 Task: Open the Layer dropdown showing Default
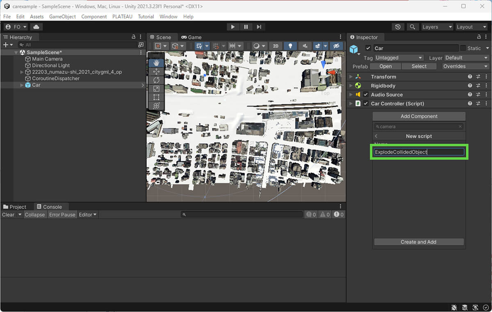(x=466, y=58)
